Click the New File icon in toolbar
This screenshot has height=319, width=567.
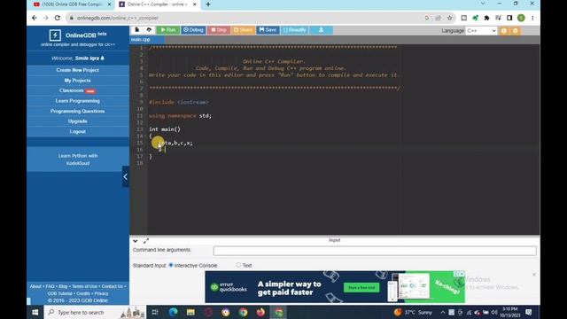pyautogui.click(x=137, y=30)
